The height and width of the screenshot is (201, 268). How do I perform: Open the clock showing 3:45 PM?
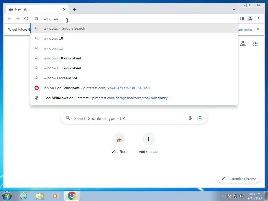pos(255,196)
